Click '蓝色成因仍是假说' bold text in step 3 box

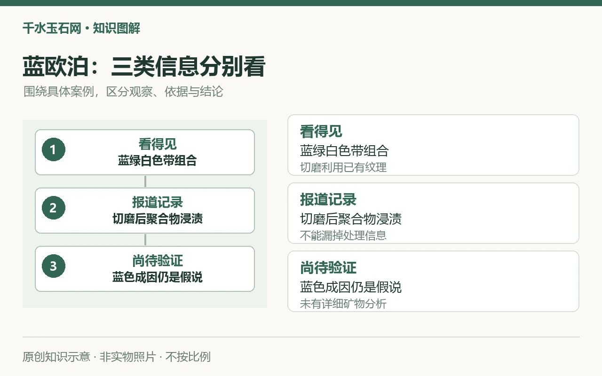coord(158,277)
